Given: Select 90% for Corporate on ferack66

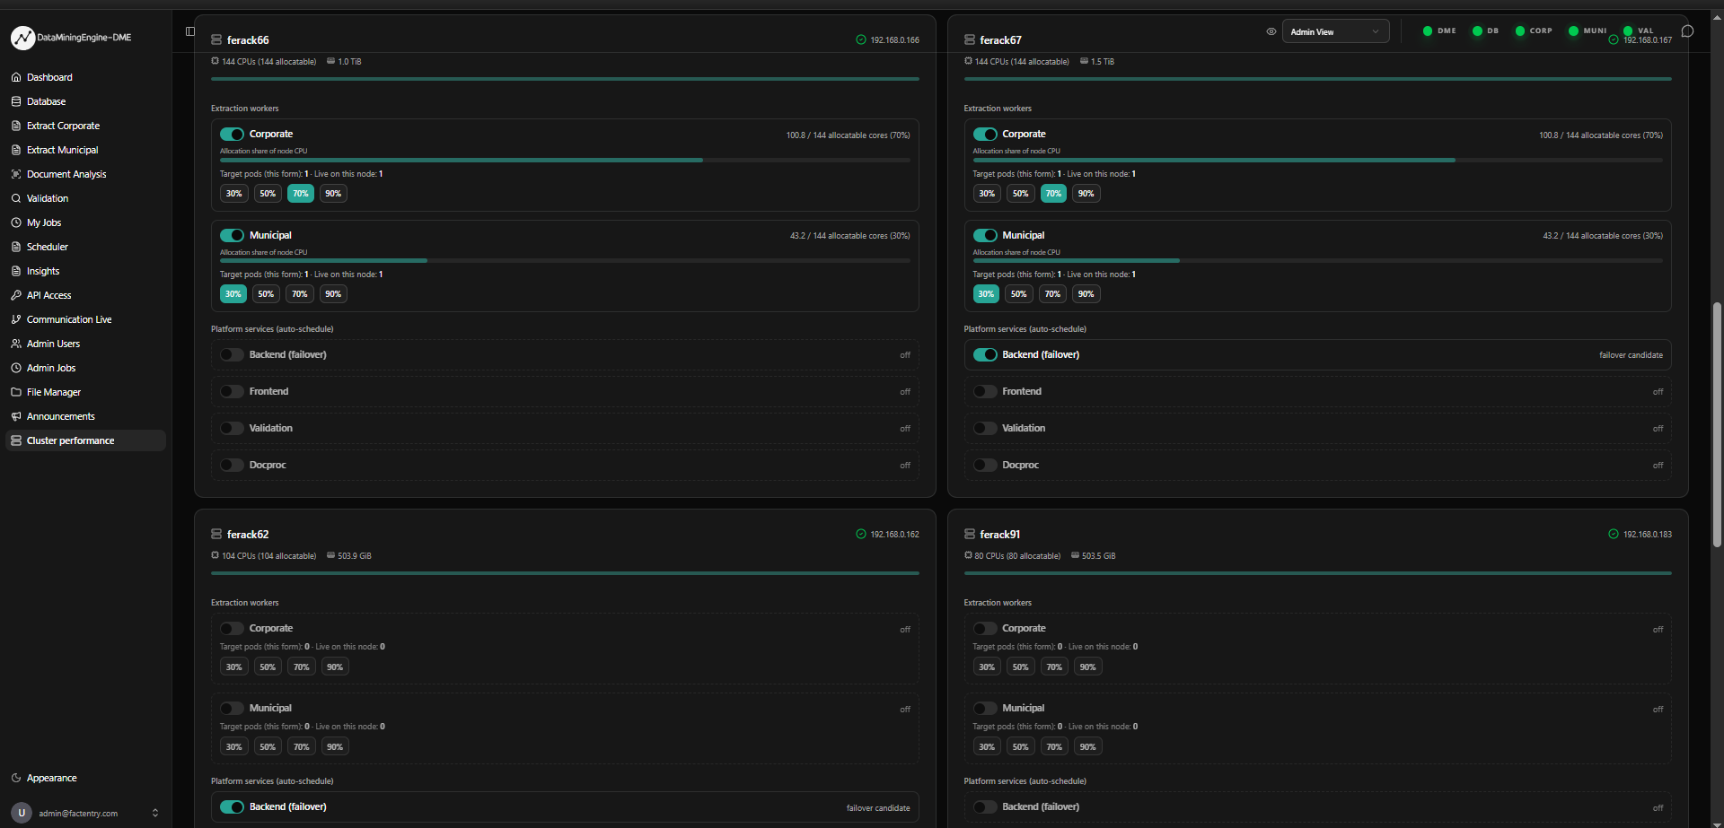Looking at the screenshot, I should click(333, 194).
